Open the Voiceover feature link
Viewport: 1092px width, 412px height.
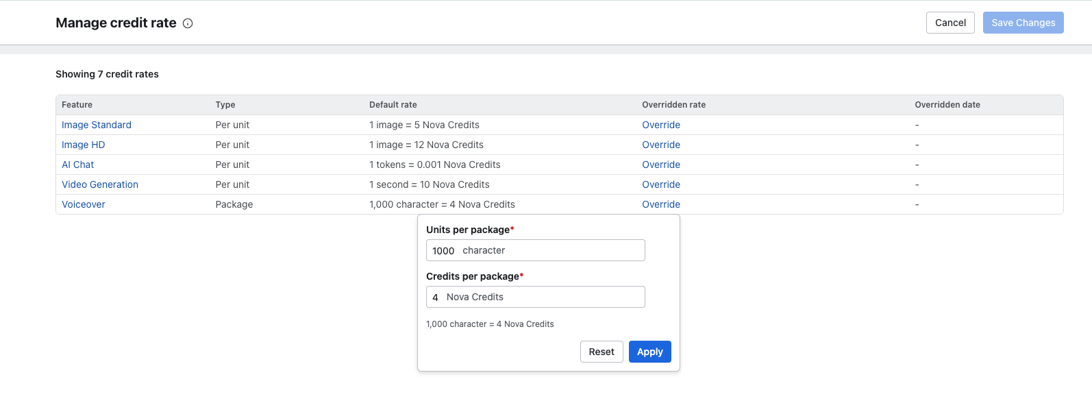point(84,204)
